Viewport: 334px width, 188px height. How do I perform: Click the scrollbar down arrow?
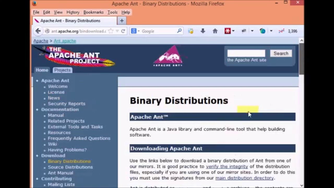301,185
